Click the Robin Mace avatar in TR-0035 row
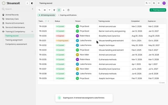The image size is (168, 105). click(x=77, y=59)
